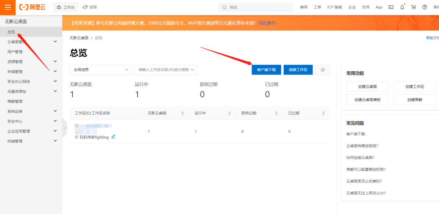The width and height of the screenshot is (439, 214).
Task: Open FAQ 云桌面是怎么收费的?
Action: coord(364,181)
